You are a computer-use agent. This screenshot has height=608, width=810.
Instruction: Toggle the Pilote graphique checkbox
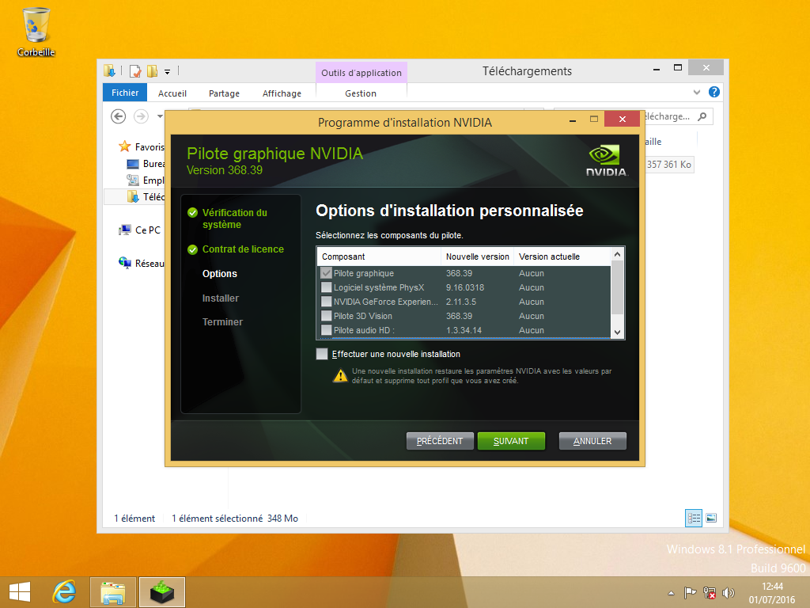[326, 273]
